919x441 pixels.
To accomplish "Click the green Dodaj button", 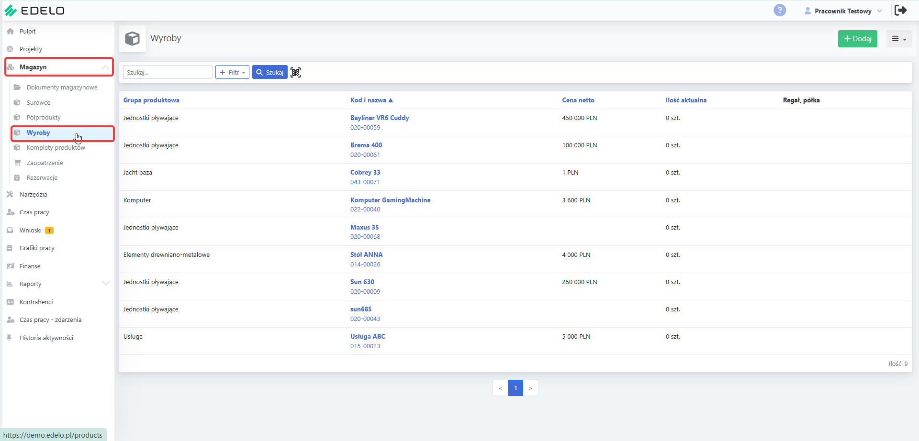I will pos(857,39).
